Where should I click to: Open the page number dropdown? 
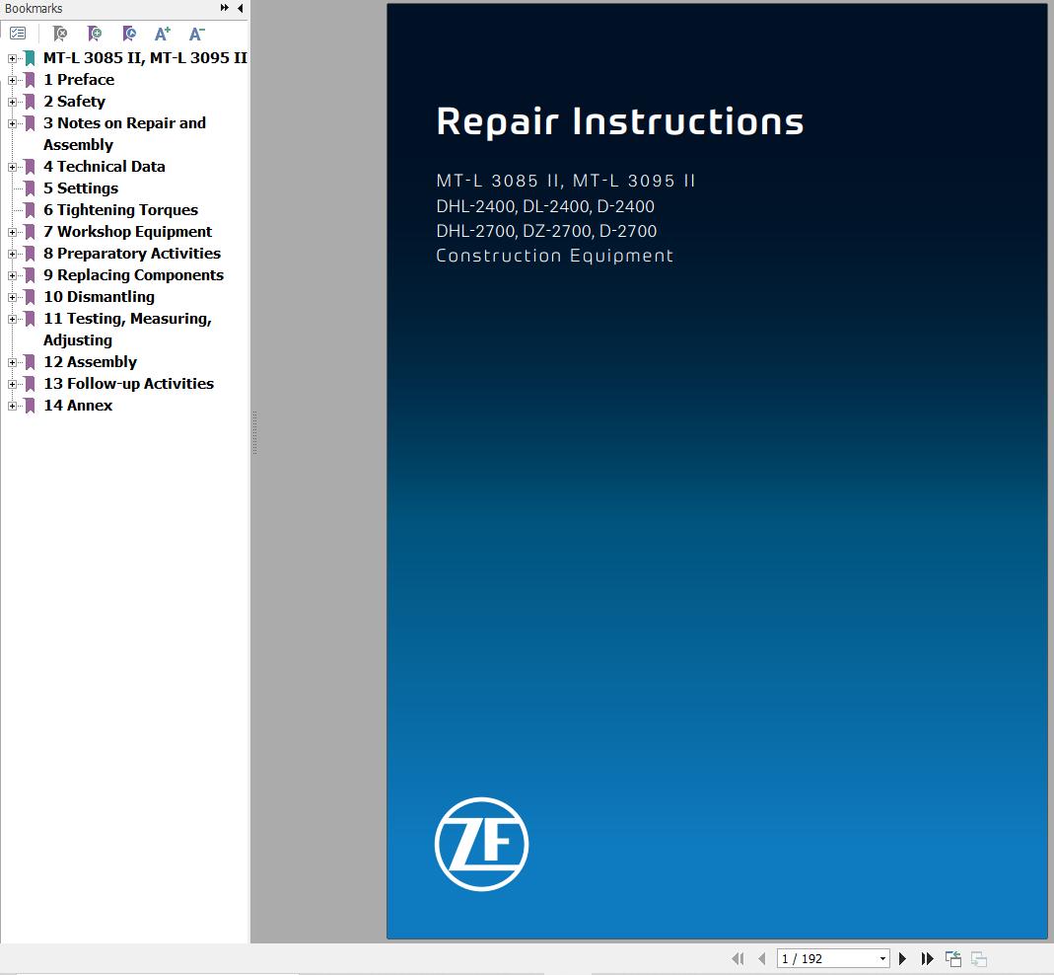(882, 958)
